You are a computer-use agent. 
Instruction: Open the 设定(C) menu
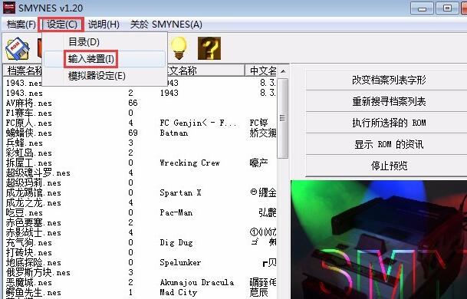point(61,24)
